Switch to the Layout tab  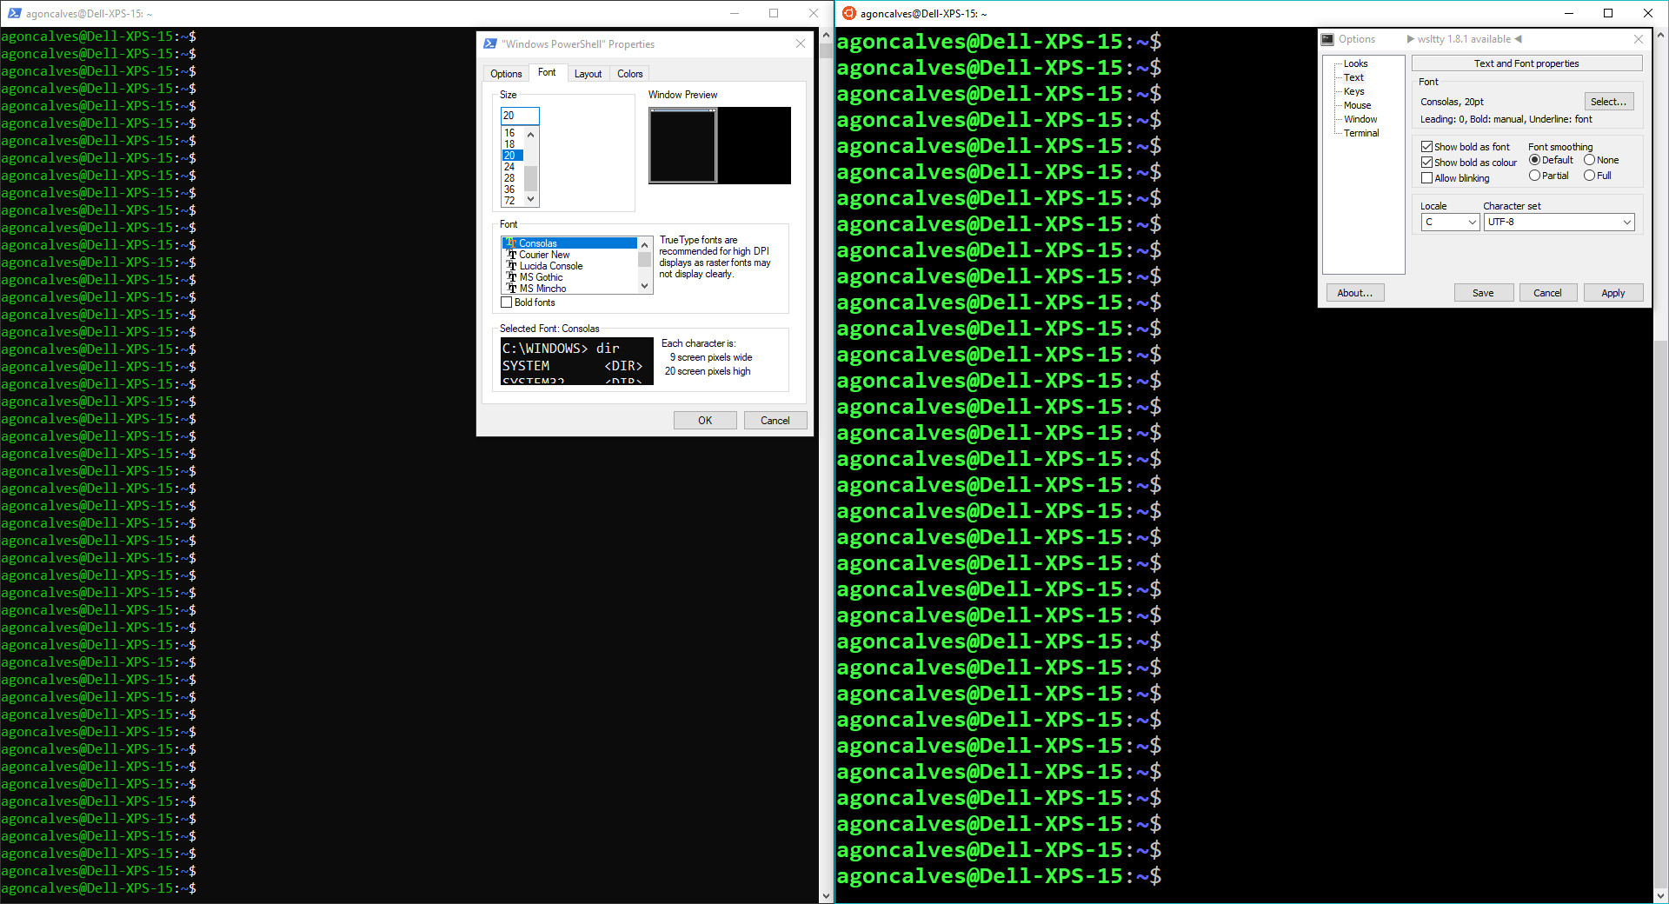point(588,74)
